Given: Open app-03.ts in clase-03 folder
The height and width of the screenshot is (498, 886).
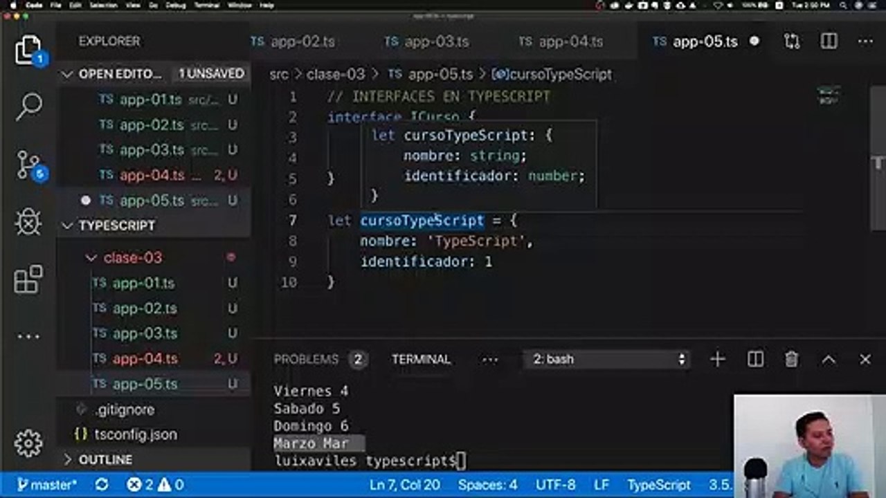Looking at the screenshot, I should coord(154,333).
